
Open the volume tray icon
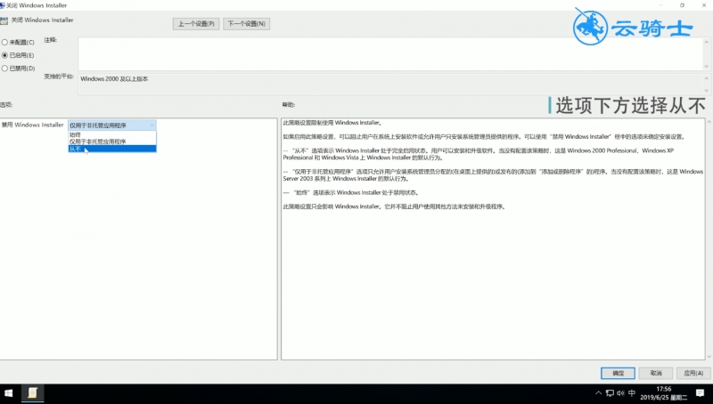click(620, 393)
